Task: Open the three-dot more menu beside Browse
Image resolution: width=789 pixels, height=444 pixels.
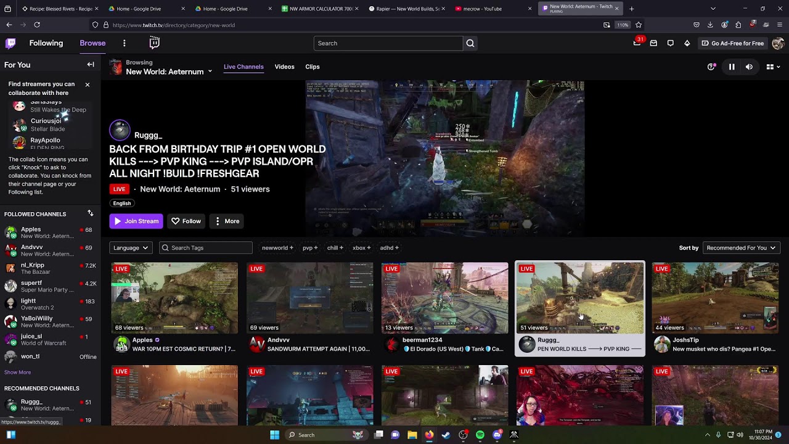Action: pyautogui.click(x=124, y=43)
